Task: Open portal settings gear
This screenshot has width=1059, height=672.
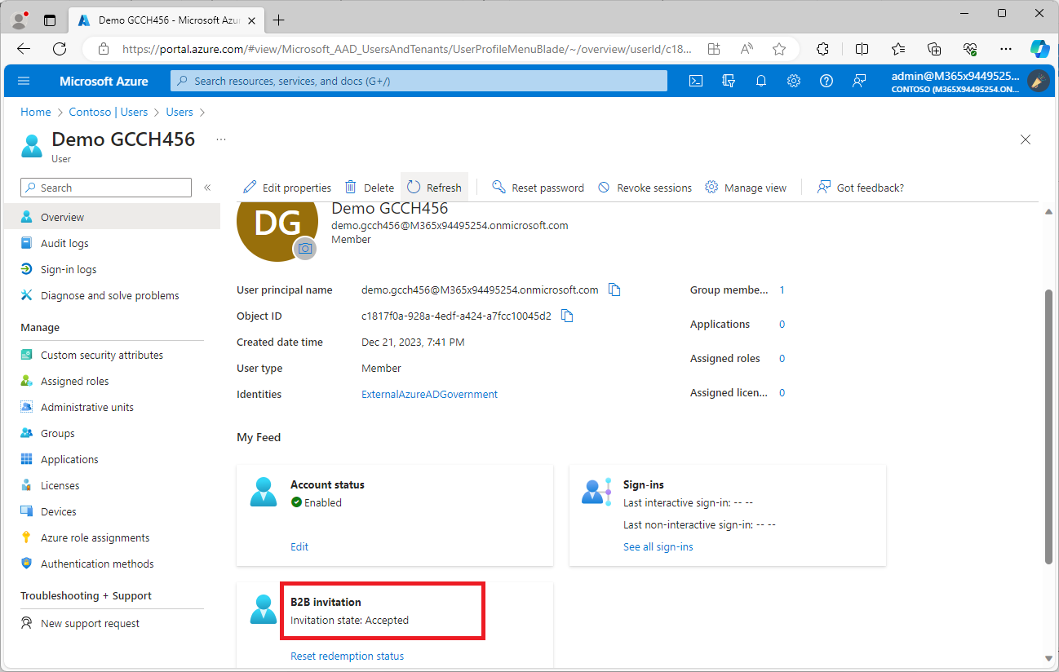Action: click(x=794, y=81)
